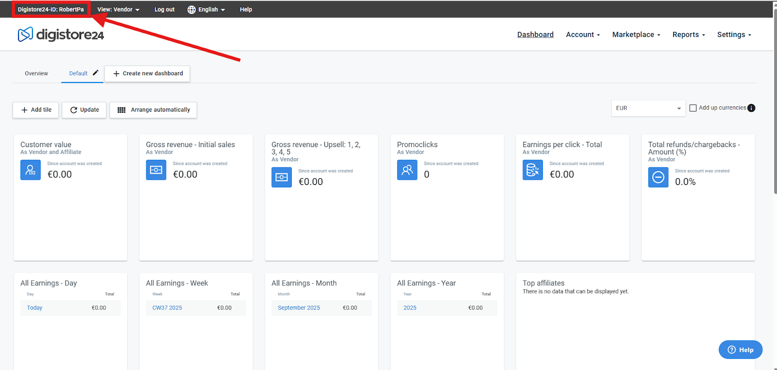Image resolution: width=777 pixels, height=370 pixels.
Task: Expand the Marketplace menu
Action: click(x=636, y=34)
